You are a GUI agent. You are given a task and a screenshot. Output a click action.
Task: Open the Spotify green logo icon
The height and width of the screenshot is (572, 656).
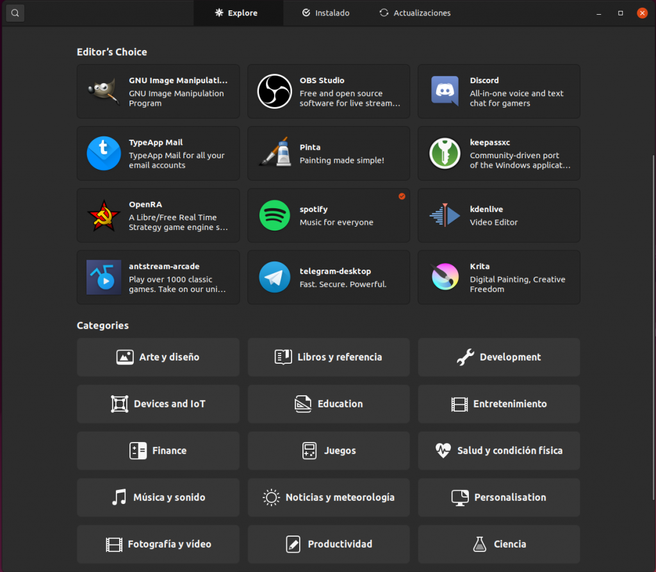(x=274, y=215)
